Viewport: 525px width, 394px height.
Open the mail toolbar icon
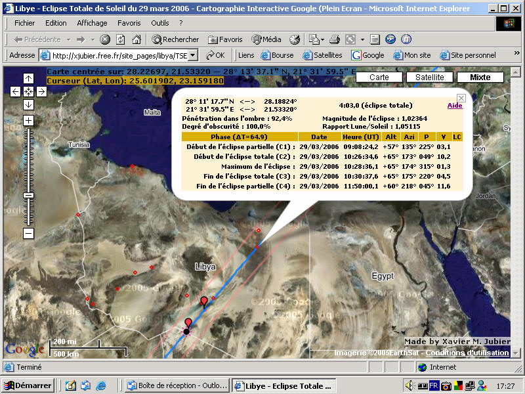[x=314, y=39]
